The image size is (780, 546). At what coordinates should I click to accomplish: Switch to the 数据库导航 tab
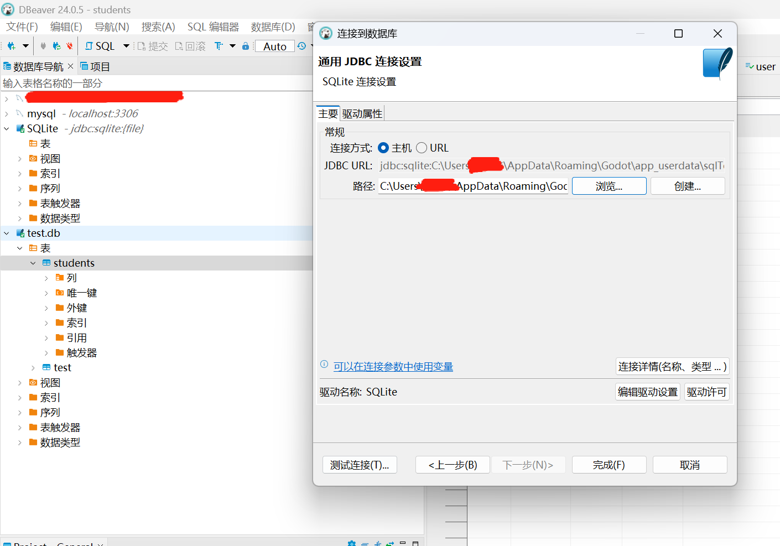pyautogui.click(x=38, y=66)
